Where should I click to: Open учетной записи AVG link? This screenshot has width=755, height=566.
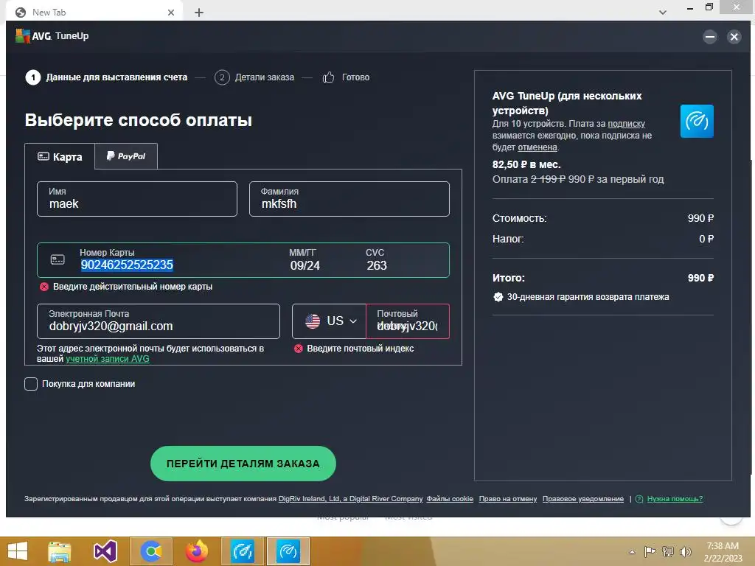[108, 359]
